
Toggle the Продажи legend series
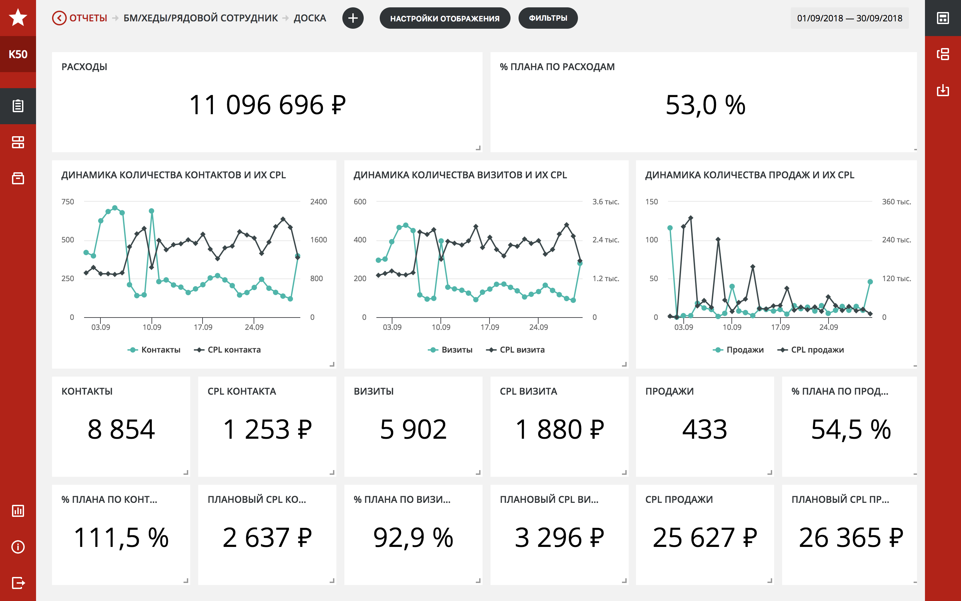[x=738, y=350]
